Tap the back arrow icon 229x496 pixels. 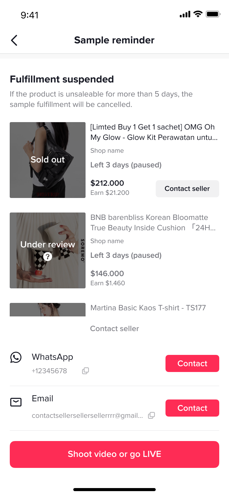(x=14, y=40)
